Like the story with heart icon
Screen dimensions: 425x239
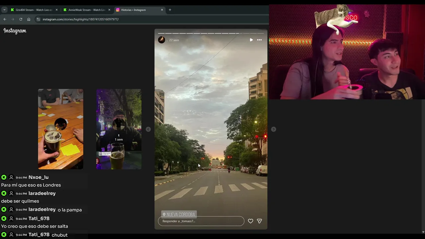[251, 221]
